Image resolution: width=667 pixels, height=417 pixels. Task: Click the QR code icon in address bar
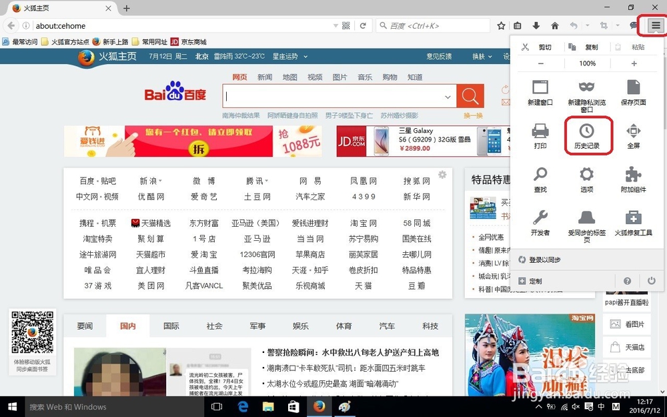coord(346,25)
